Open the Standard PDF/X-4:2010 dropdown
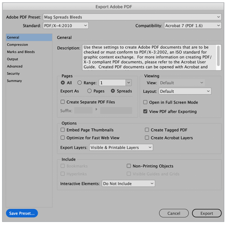 coord(66,26)
